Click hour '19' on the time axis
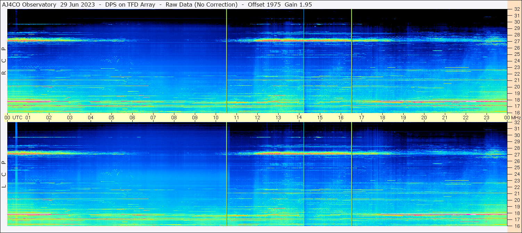 tap(403, 118)
